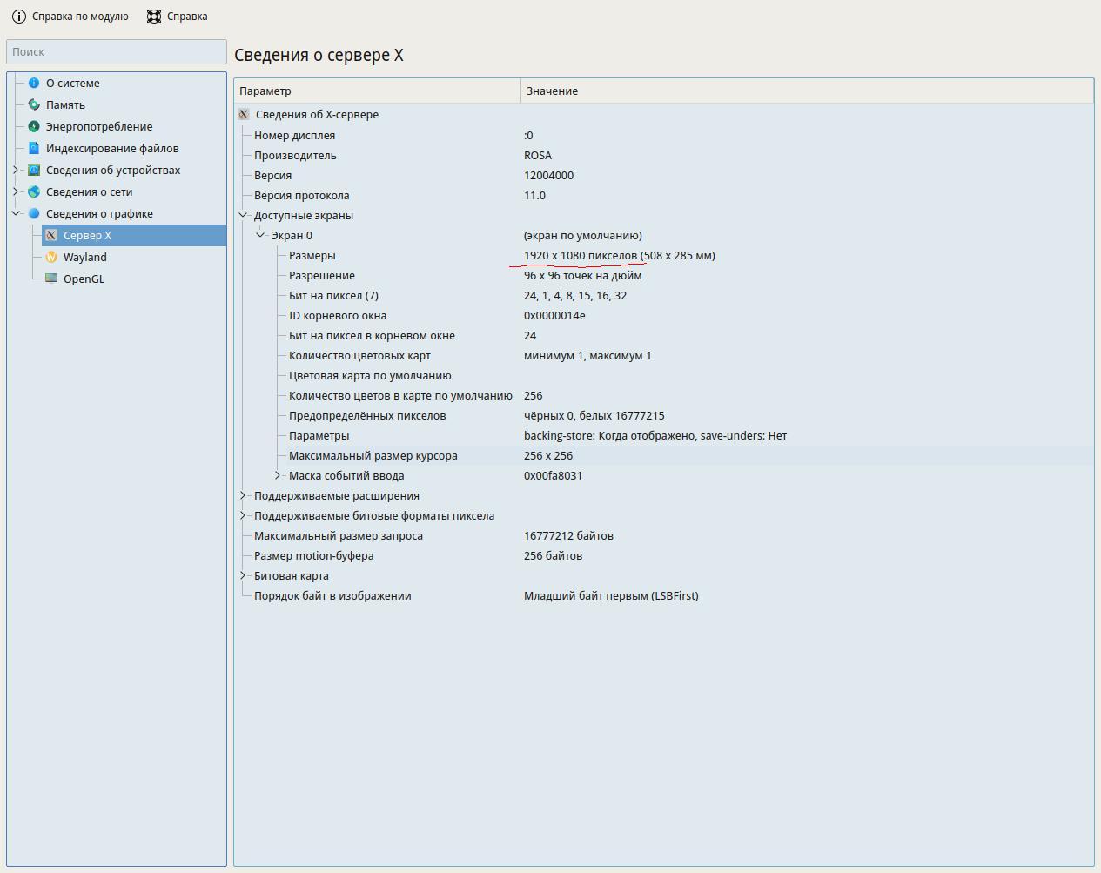Click the Сведения о графике sphere icon
This screenshot has width=1101, height=873.
click(x=34, y=213)
